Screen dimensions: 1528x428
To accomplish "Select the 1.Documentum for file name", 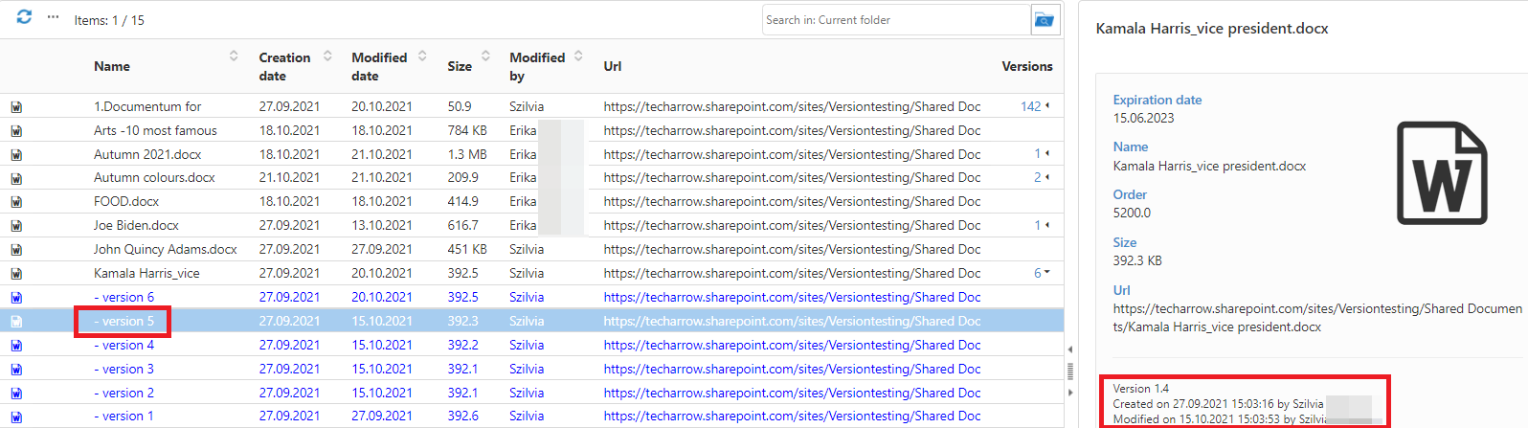I will coord(147,106).
